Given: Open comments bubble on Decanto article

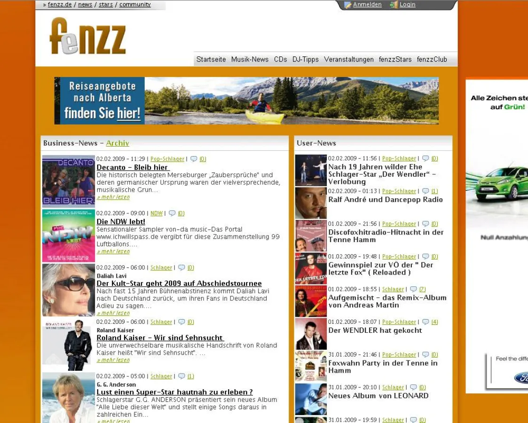Looking at the screenshot, I should tap(194, 159).
